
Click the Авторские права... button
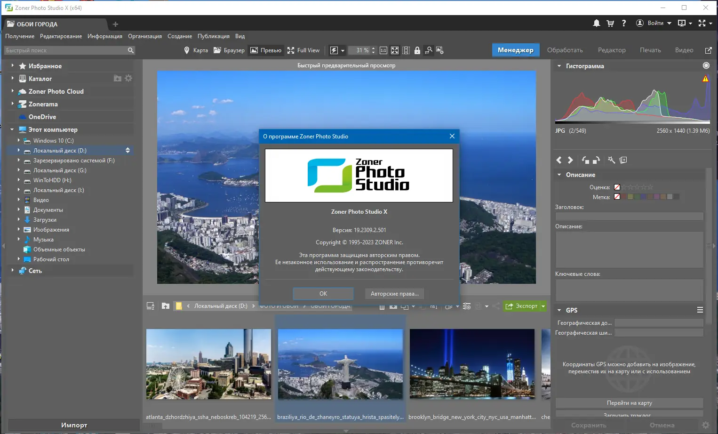(x=394, y=294)
